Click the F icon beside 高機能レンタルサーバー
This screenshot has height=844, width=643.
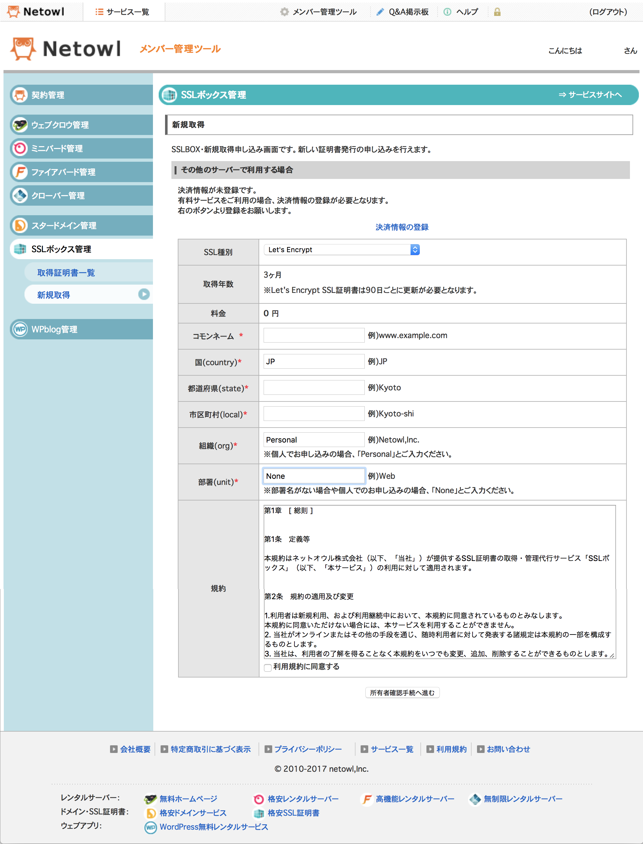coord(367,799)
